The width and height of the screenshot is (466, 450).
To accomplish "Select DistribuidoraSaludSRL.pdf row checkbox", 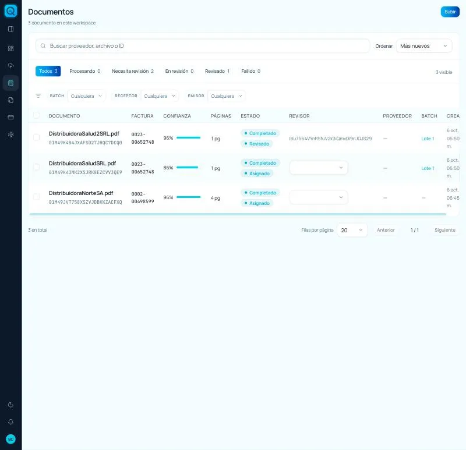I will click(x=36, y=167).
